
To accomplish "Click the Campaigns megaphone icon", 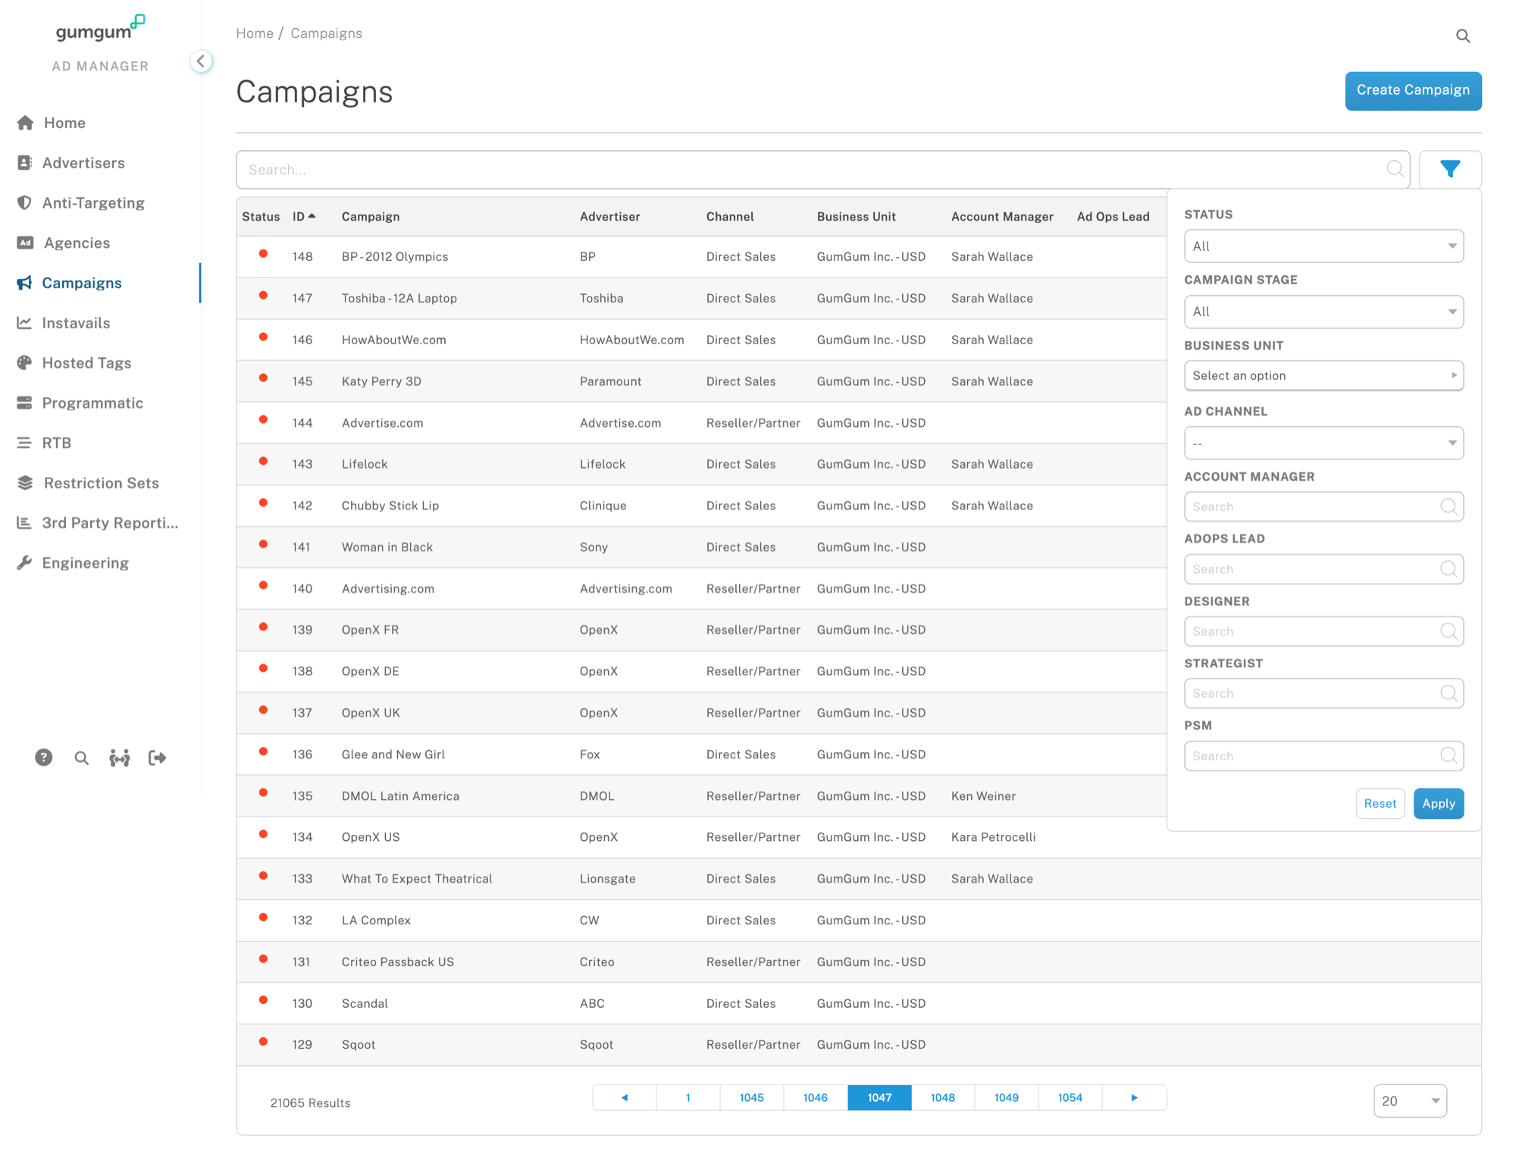I will point(24,283).
